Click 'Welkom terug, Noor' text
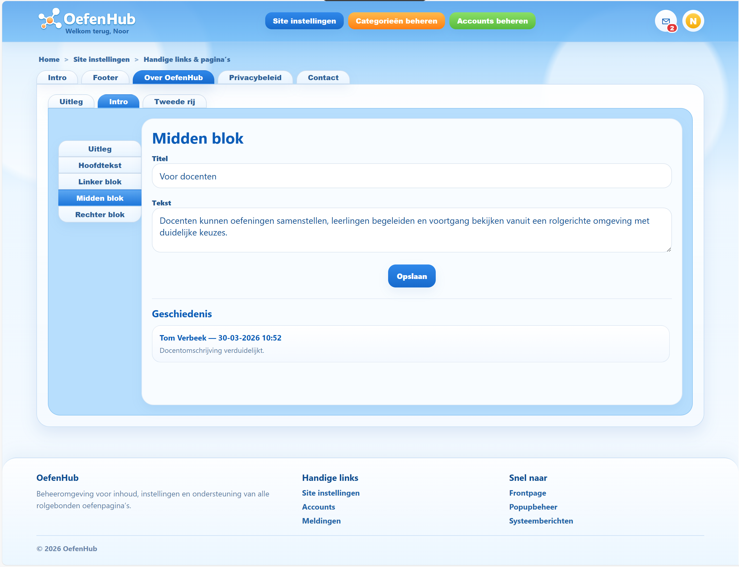Image resolution: width=739 pixels, height=567 pixels. [97, 31]
